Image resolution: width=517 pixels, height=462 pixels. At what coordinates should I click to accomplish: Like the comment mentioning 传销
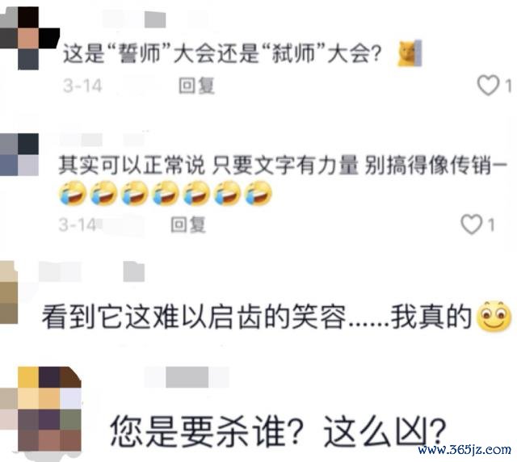471,225
